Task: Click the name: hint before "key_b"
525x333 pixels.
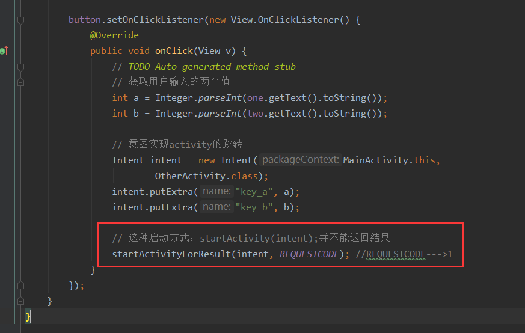Action: (x=216, y=207)
